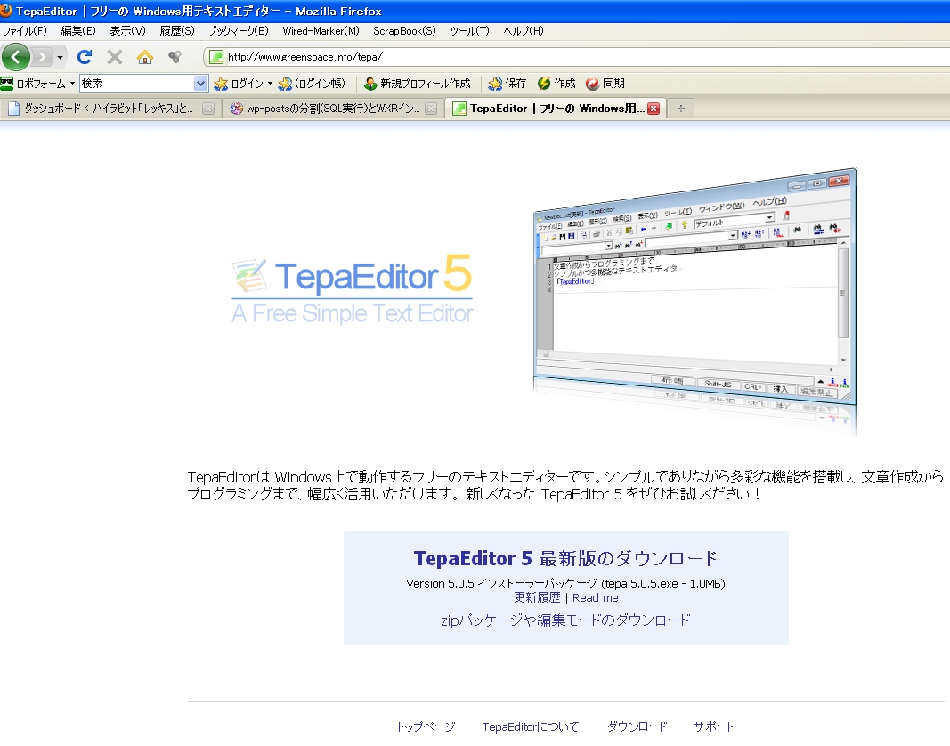Screen dimensions: 950x746
Task: Click the ログイン RoboForm button
Action: point(239,84)
